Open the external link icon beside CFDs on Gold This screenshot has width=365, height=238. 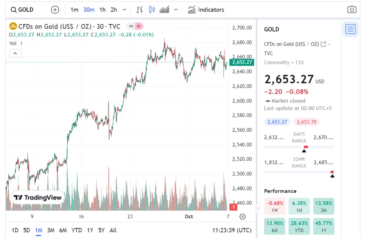323,44
